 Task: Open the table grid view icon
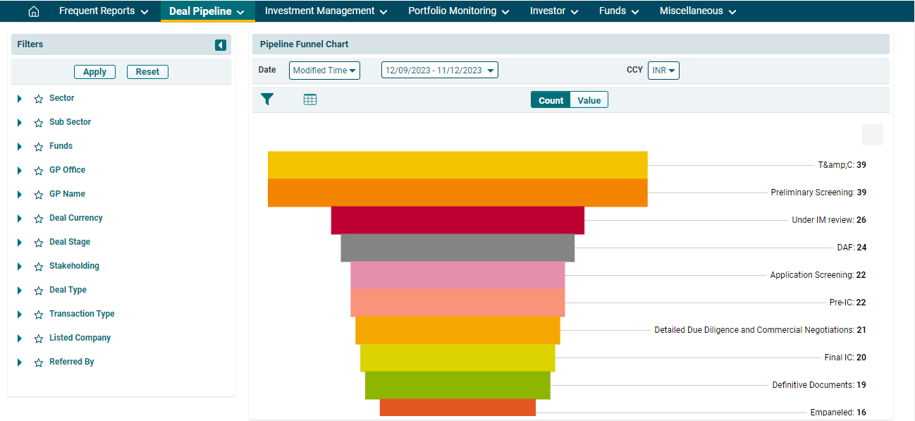click(x=310, y=99)
